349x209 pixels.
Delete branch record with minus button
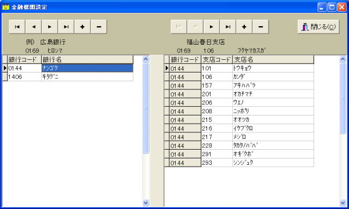(261, 27)
